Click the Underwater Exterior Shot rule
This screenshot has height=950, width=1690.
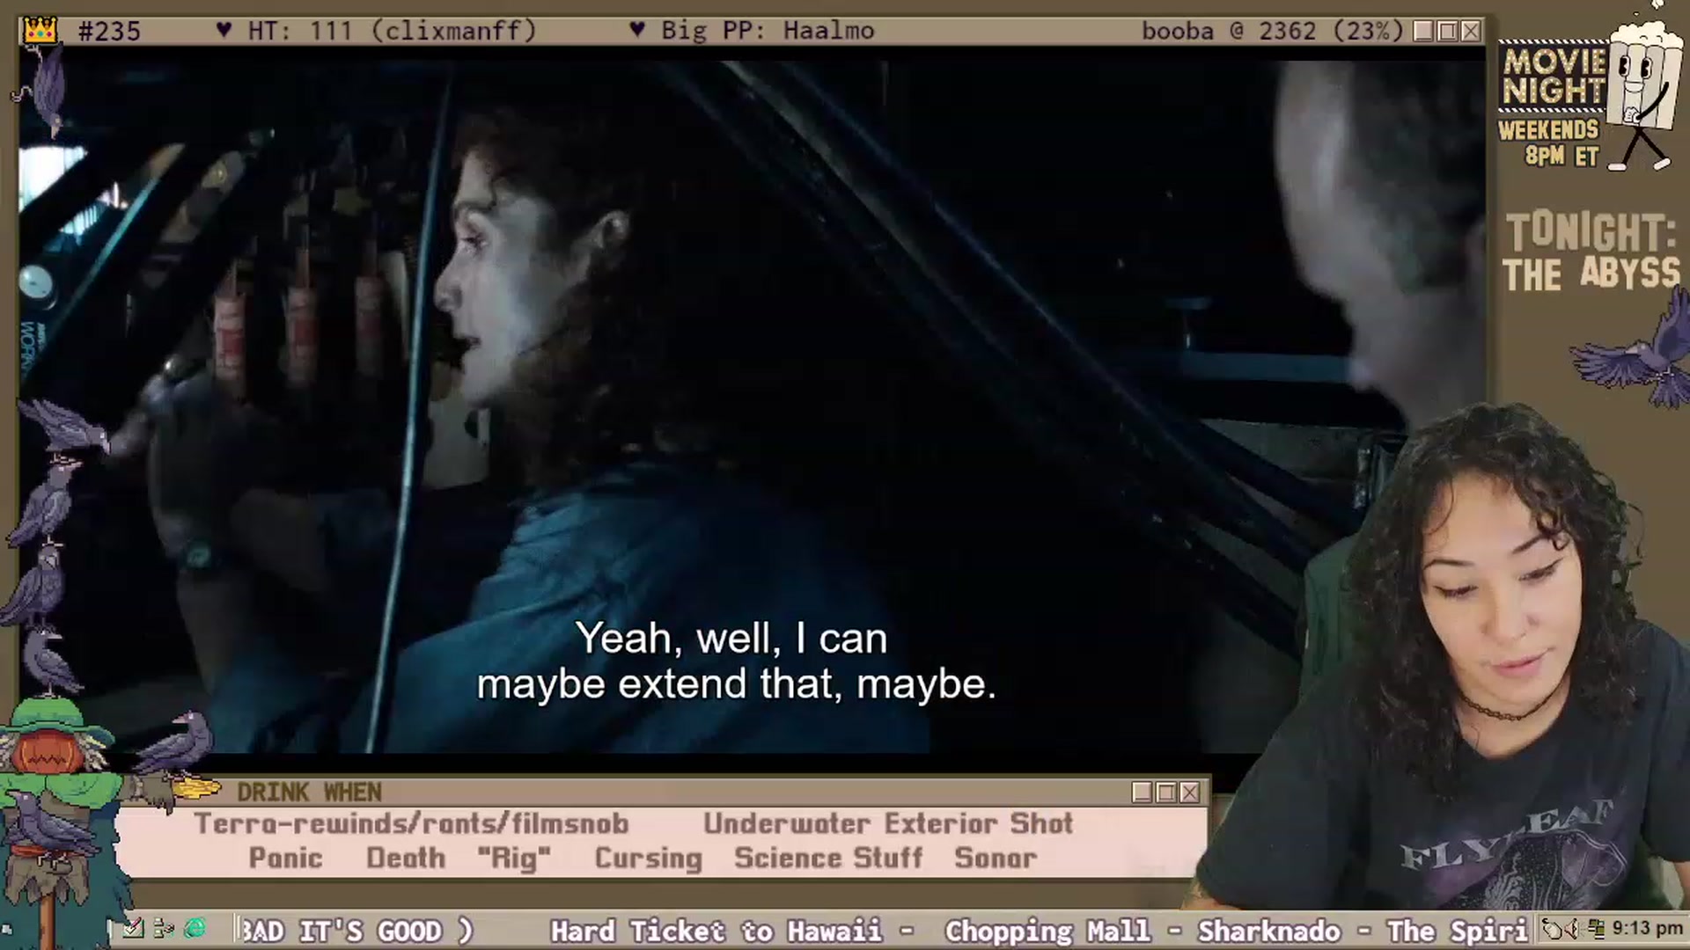[888, 824]
